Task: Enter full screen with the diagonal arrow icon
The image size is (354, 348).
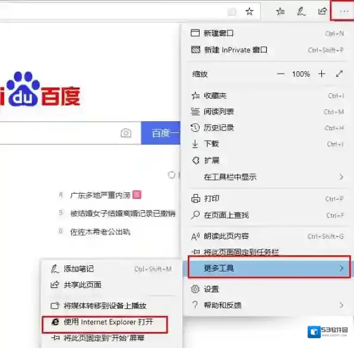Action: coord(339,74)
